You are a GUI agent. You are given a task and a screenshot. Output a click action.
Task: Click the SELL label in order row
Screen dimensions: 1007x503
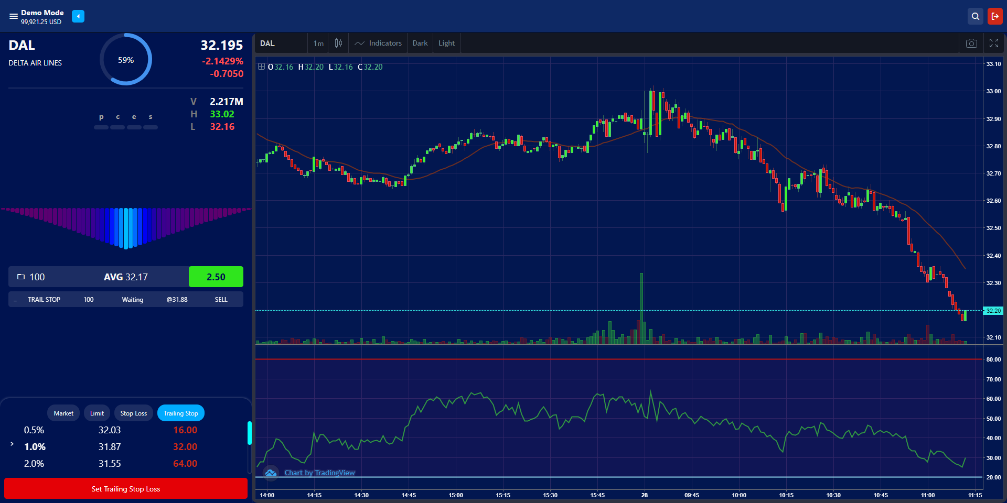[221, 300]
